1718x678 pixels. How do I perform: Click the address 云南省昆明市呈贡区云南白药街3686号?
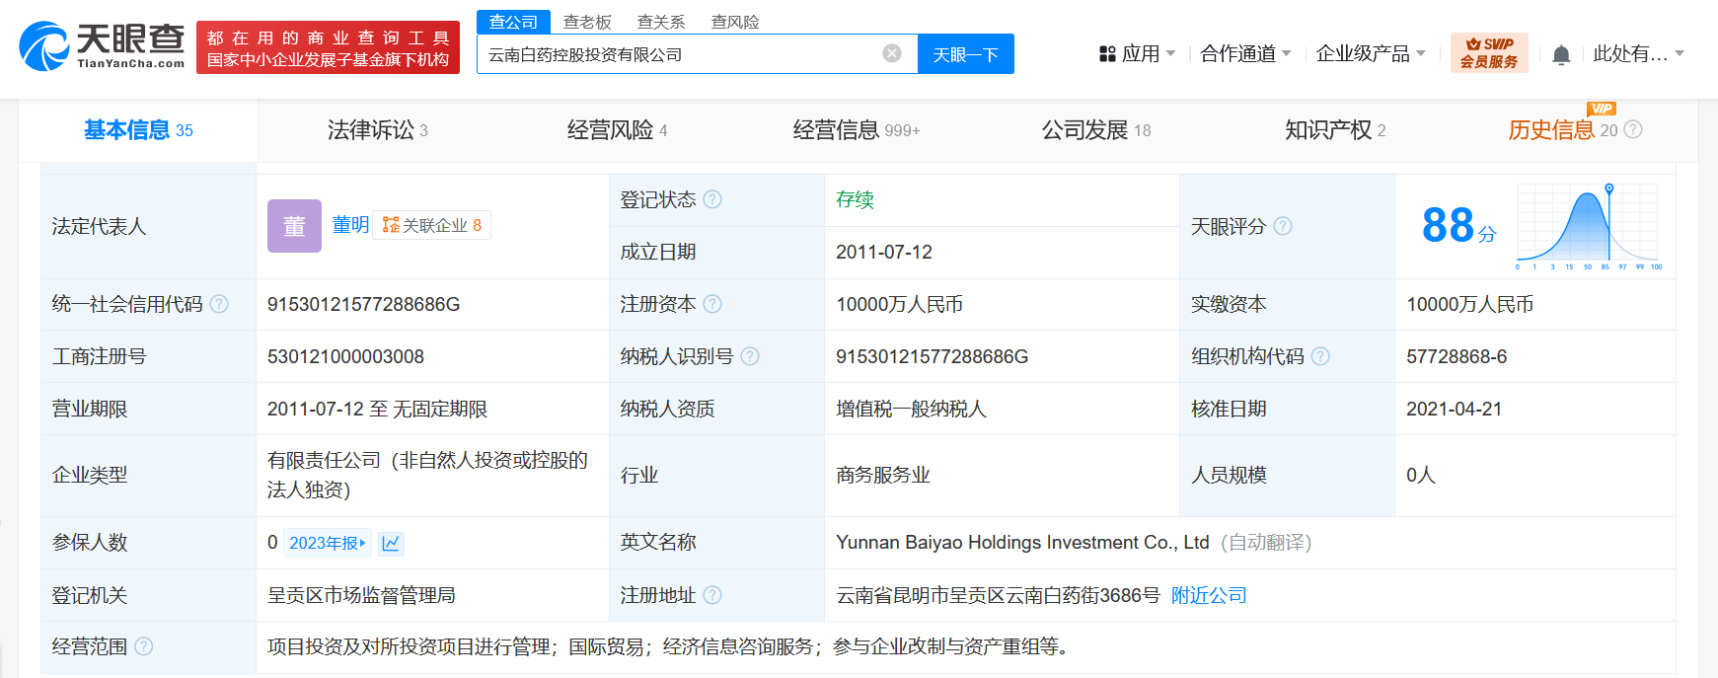point(998,595)
